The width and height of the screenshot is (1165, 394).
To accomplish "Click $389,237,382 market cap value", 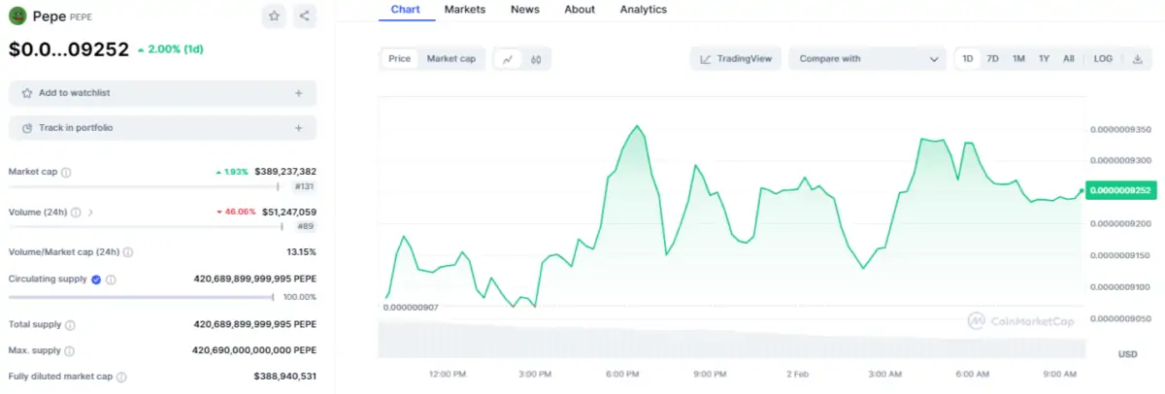I will [x=285, y=172].
